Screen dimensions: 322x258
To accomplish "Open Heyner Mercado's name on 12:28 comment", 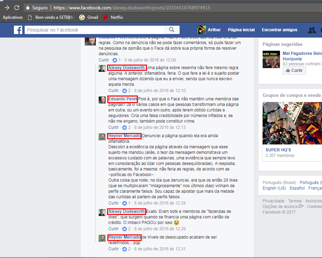I will pos(124,136).
